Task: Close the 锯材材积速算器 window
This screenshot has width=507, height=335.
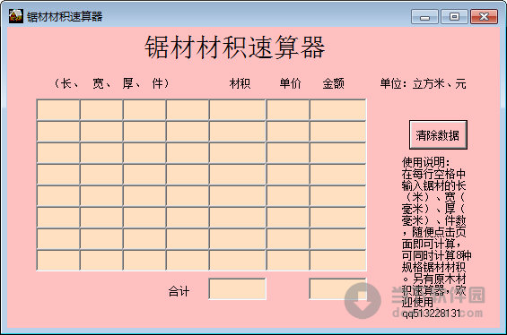Action: point(484,17)
